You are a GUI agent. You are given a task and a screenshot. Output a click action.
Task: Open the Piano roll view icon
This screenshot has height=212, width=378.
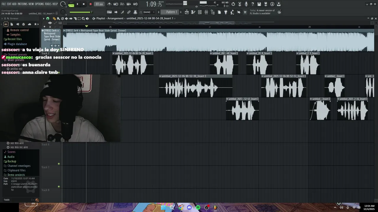[x=193, y=12]
